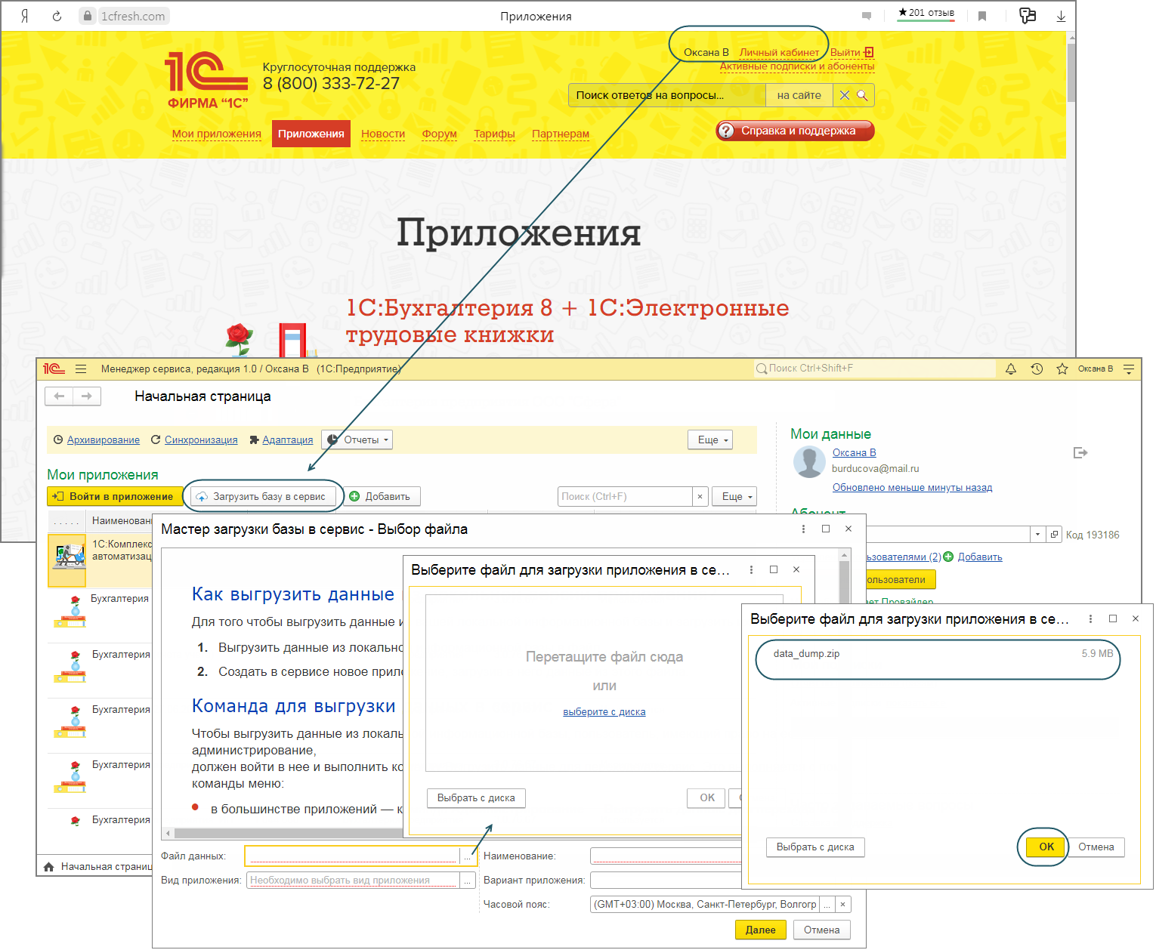Image resolution: width=1156 pixels, height=950 pixels.
Task: Open "Активные подписки и абоненты" link
Action: click(797, 66)
